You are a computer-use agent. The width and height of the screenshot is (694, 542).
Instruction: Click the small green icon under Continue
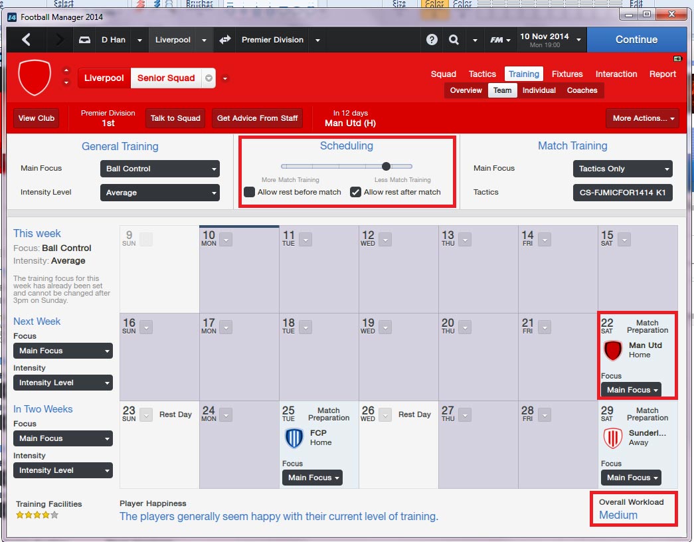(x=677, y=58)
